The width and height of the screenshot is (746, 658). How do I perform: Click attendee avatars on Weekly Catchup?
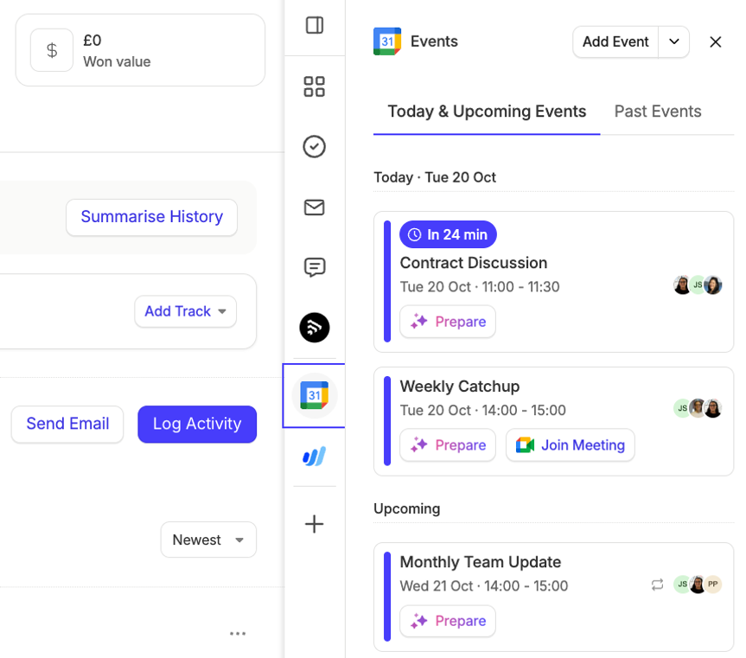pos(698,408)
